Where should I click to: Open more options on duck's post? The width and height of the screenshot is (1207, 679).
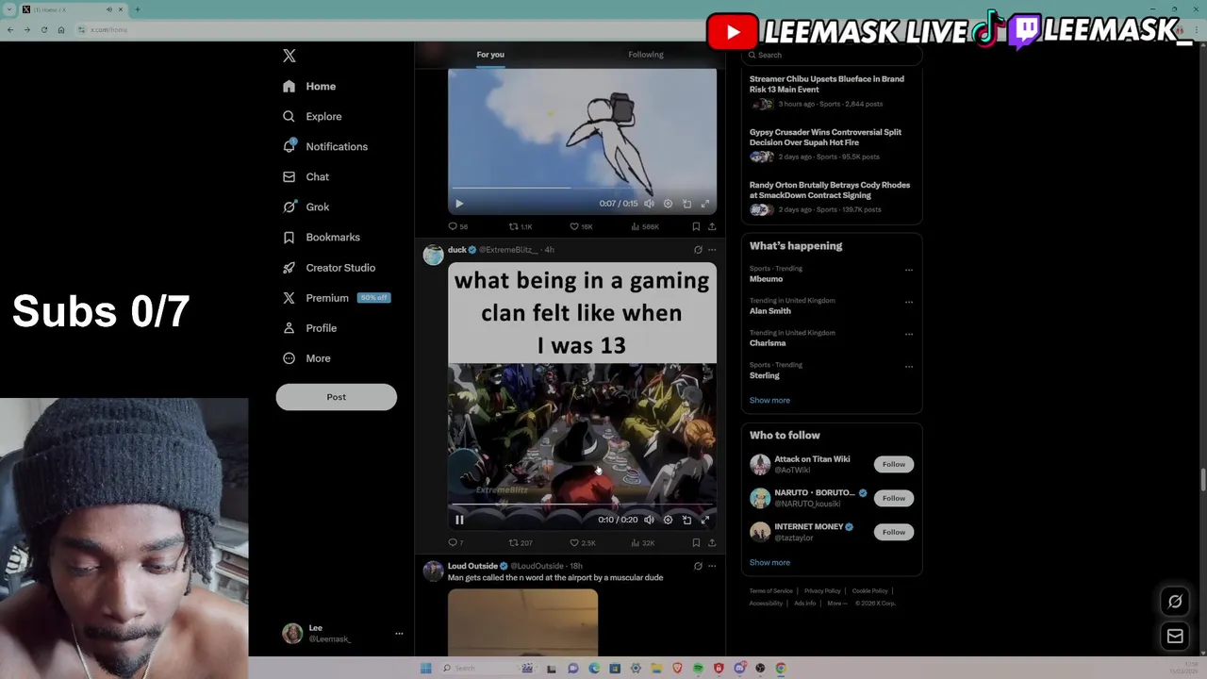[x=712, y=250]
